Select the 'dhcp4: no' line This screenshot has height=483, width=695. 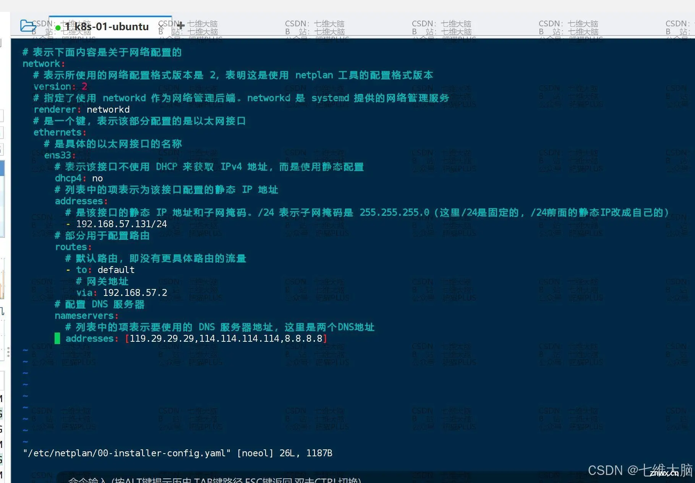click(79, 178)
